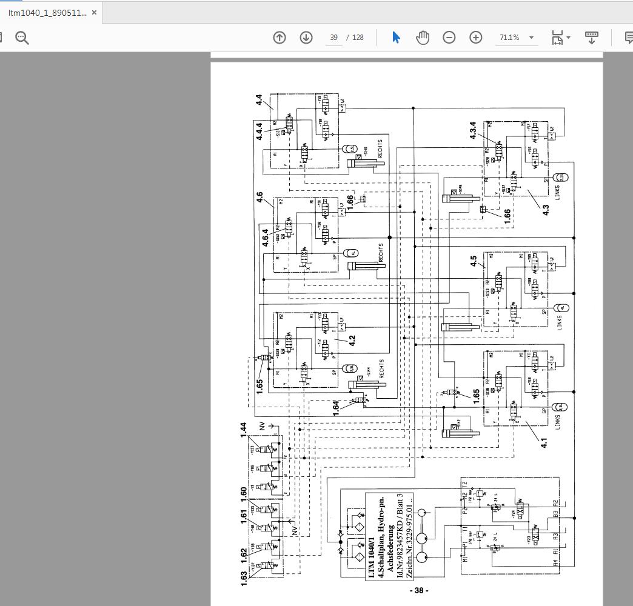
Task: Click the page footer number - 38 -
Action: pyautogui.click(x=419, y=590)
